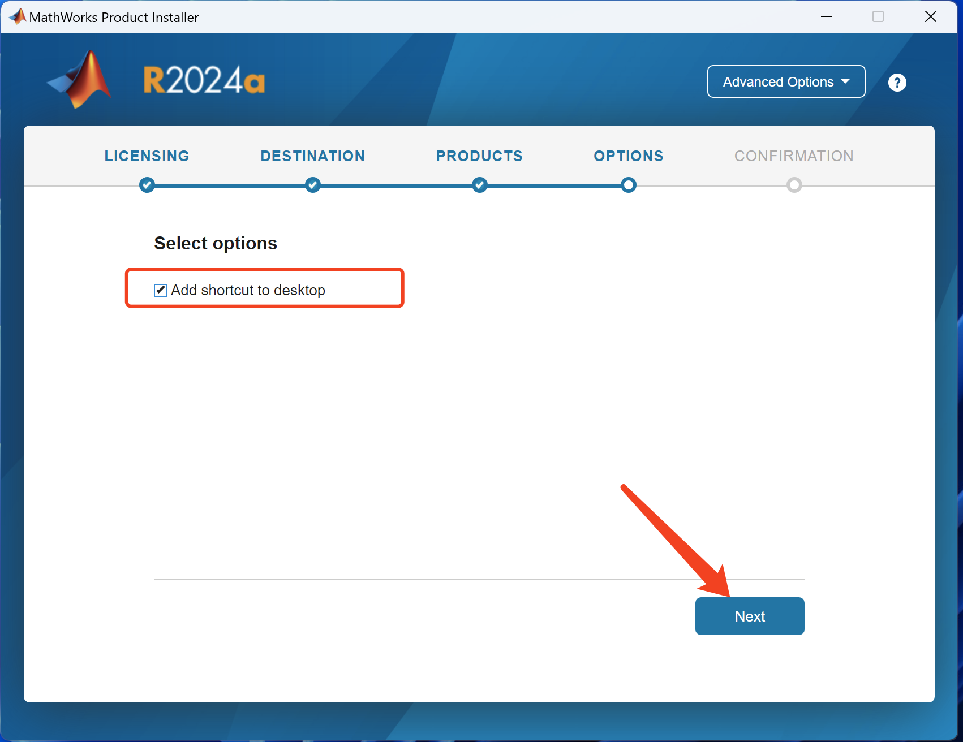
Task: Open the Advanced Options dropdown
Action: tap(785, 82)
